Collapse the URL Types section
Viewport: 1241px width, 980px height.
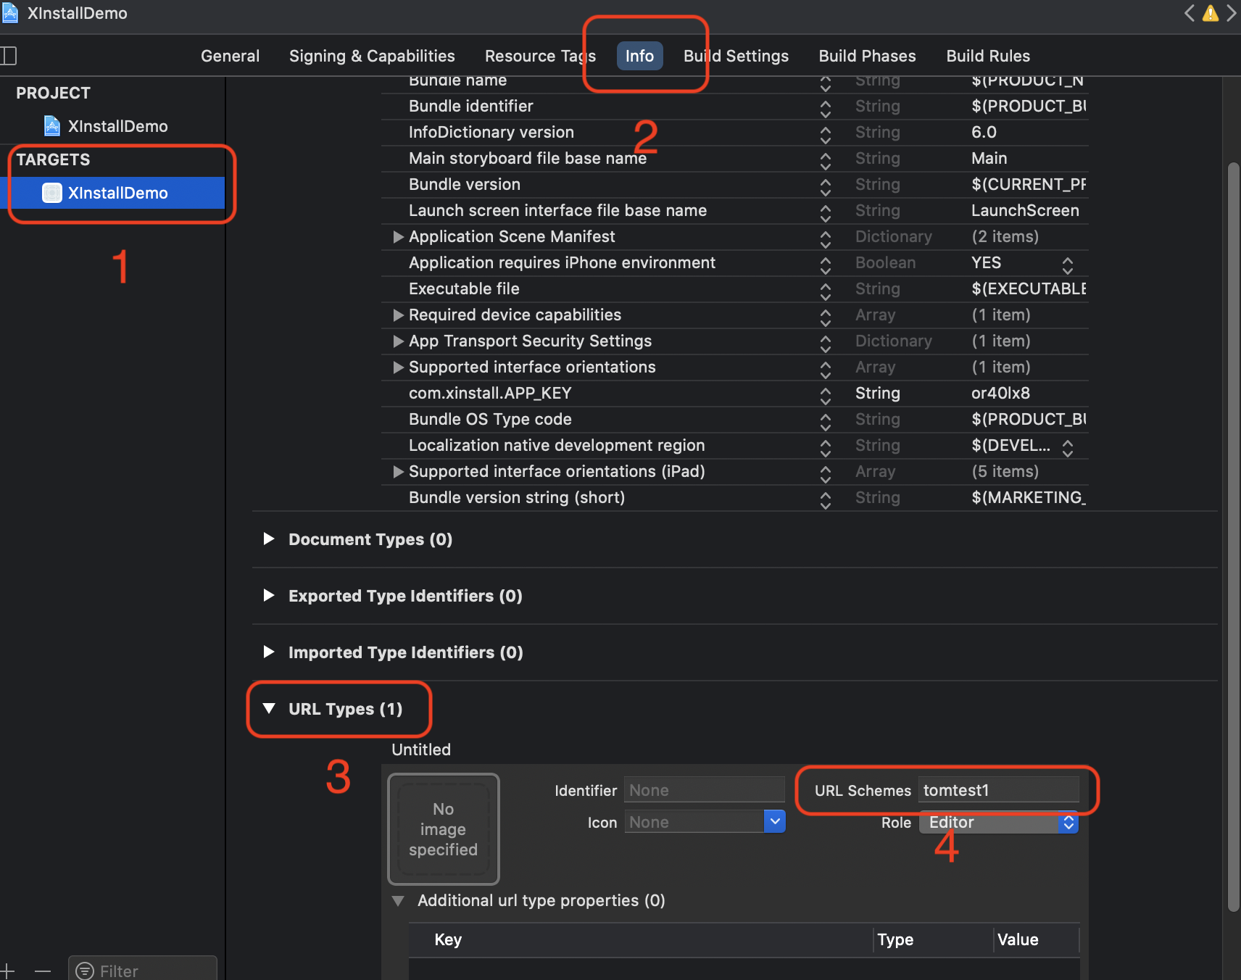click(269, 708)
